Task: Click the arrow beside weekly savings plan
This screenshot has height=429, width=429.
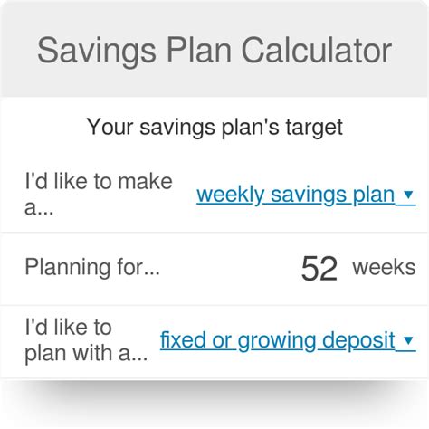Action: pyautogui.click(x=408, y=195)
